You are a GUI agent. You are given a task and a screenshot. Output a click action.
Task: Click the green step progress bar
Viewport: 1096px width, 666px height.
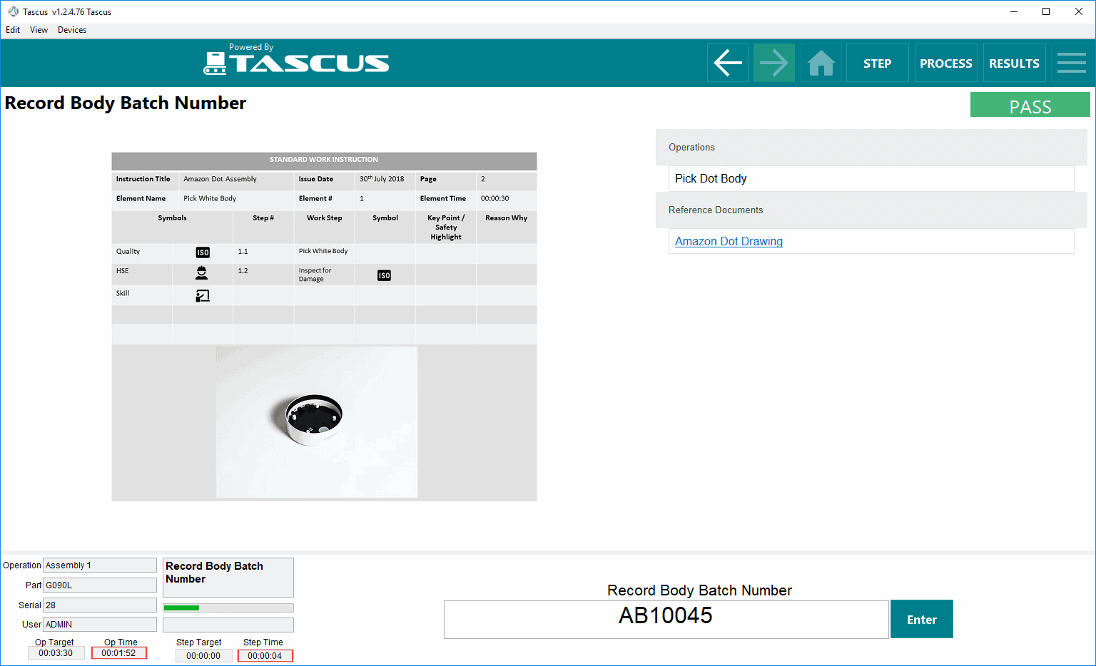pos(228,608)
